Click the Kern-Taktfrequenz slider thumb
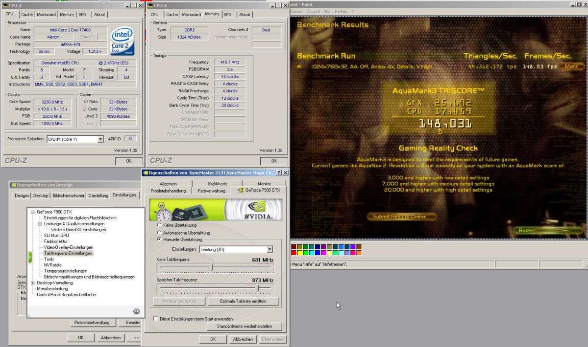Viewport: 588px width, 347px height. [x=211, y=267]
